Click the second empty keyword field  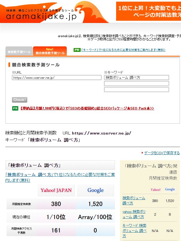(137, 84)
